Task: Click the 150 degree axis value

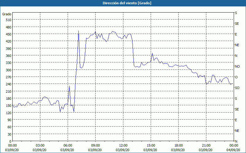Action: (x=9, y=106)
